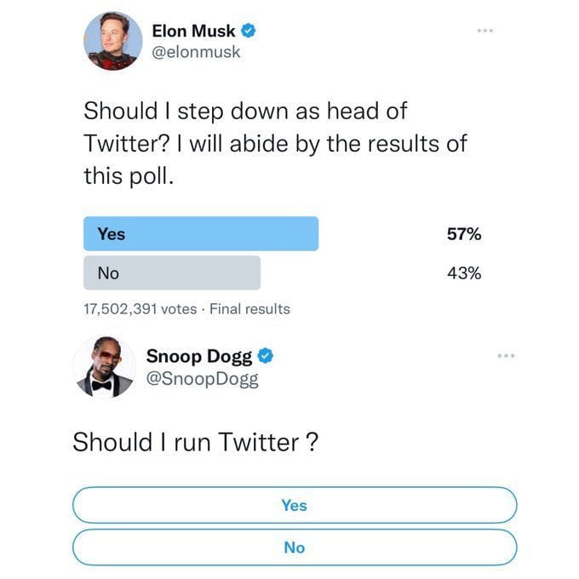Click the 17,502,391 votes count
Viewport: 579px width, 579px height.
[140, 309]
